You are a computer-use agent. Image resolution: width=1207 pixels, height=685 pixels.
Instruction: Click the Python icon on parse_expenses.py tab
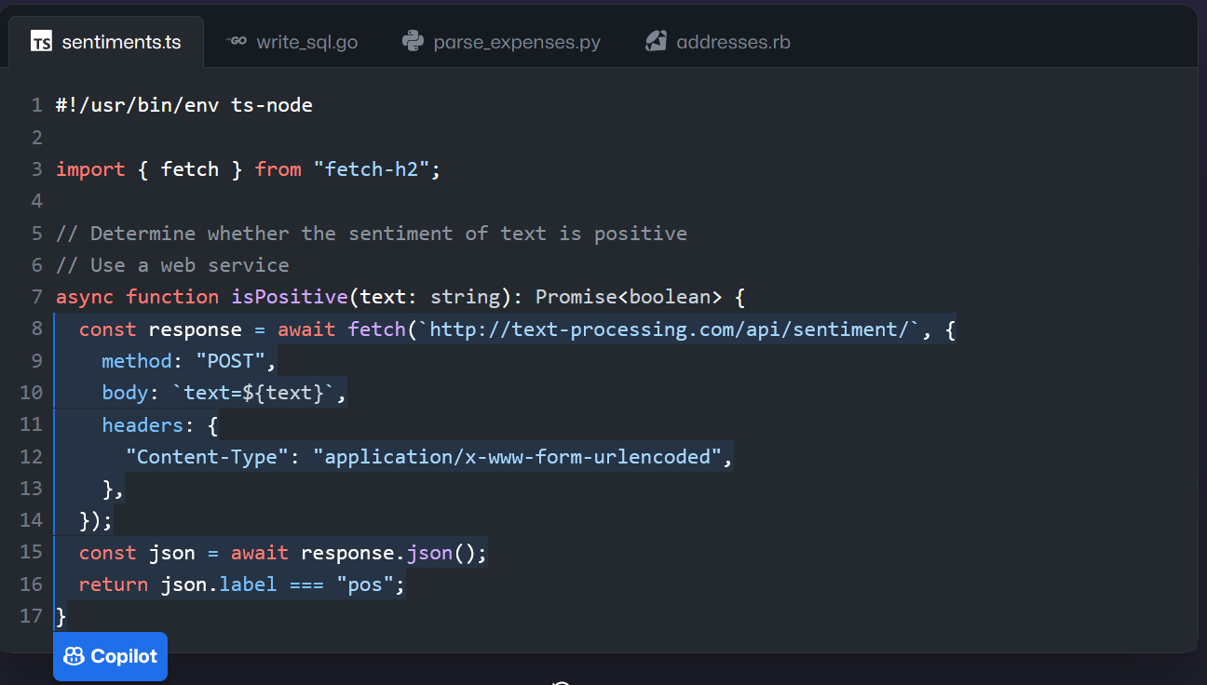click(x=411, y=41)
